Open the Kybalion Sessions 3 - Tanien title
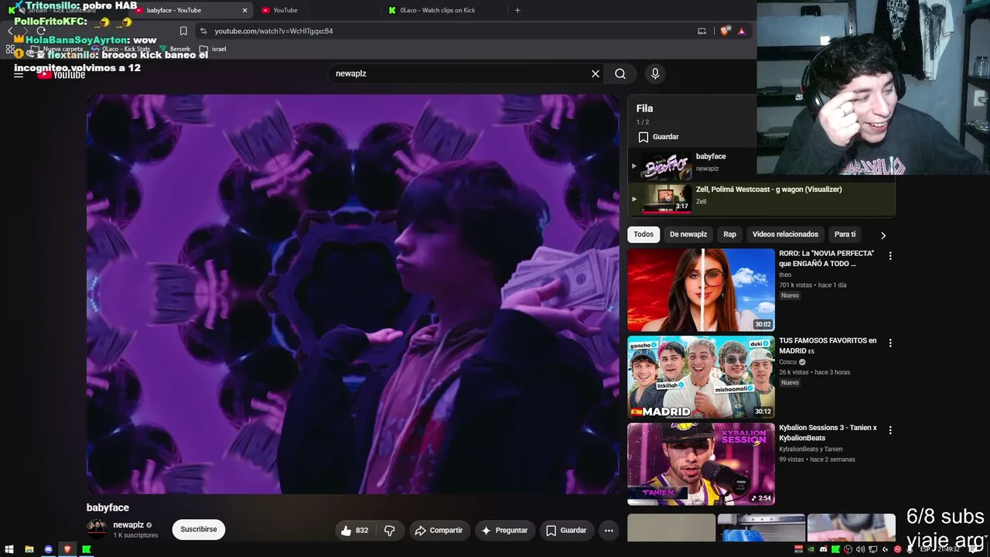Image resolution: width=990 pixels, height=557 pixels. coord(828,432)
